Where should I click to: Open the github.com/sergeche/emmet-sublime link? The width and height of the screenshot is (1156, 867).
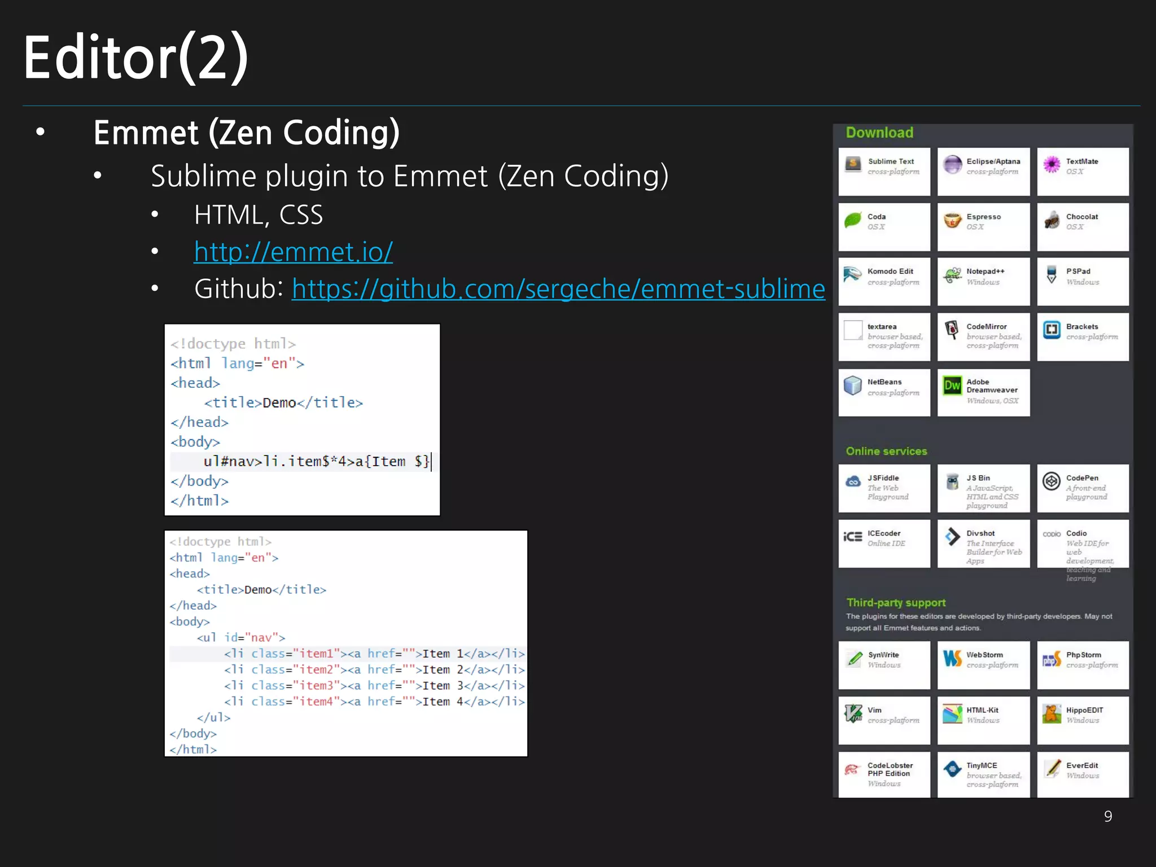click(558, 289)
